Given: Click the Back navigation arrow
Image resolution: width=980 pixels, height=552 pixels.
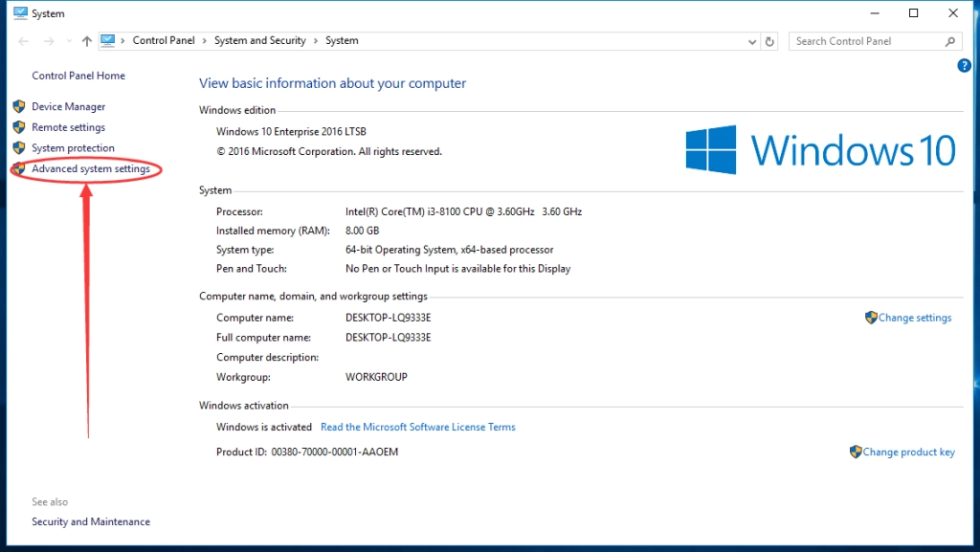Looking at the screenshot, I should coord(24,41).
